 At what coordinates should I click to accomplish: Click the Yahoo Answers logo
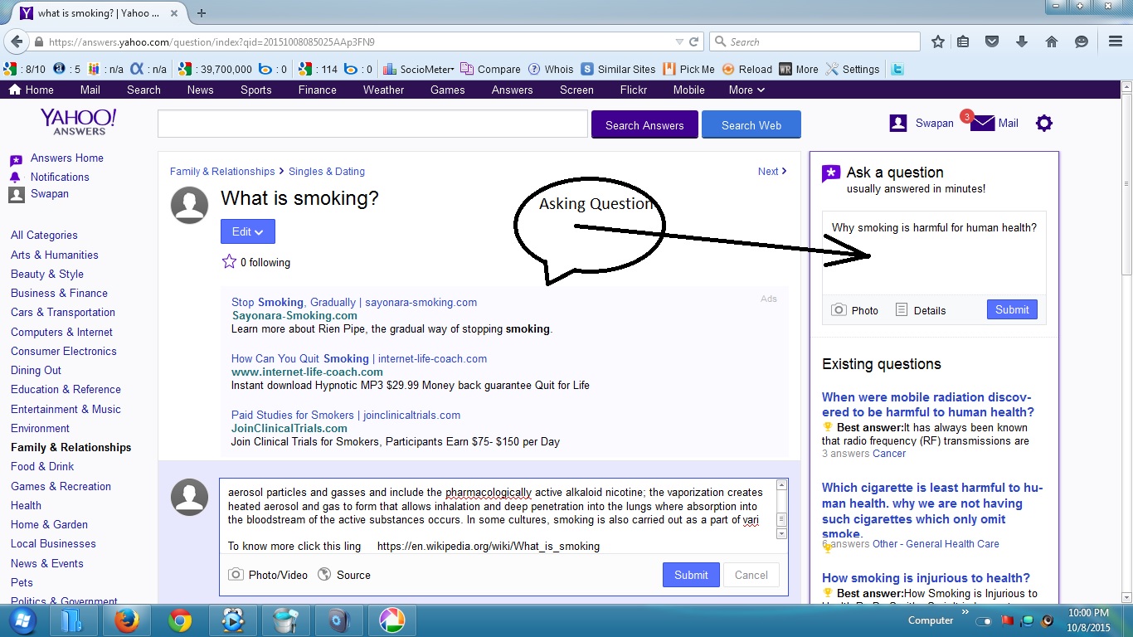tap(79, 122)
